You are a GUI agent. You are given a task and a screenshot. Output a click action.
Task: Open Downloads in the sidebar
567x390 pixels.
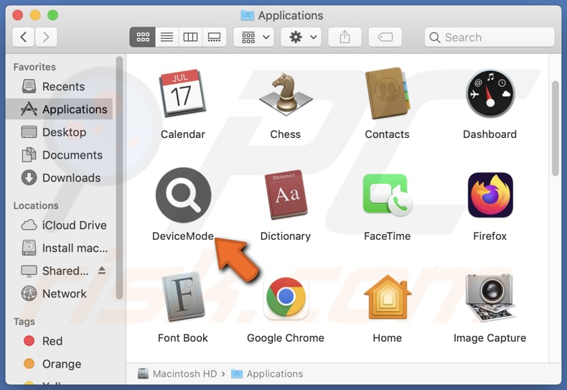click(60, 177)
